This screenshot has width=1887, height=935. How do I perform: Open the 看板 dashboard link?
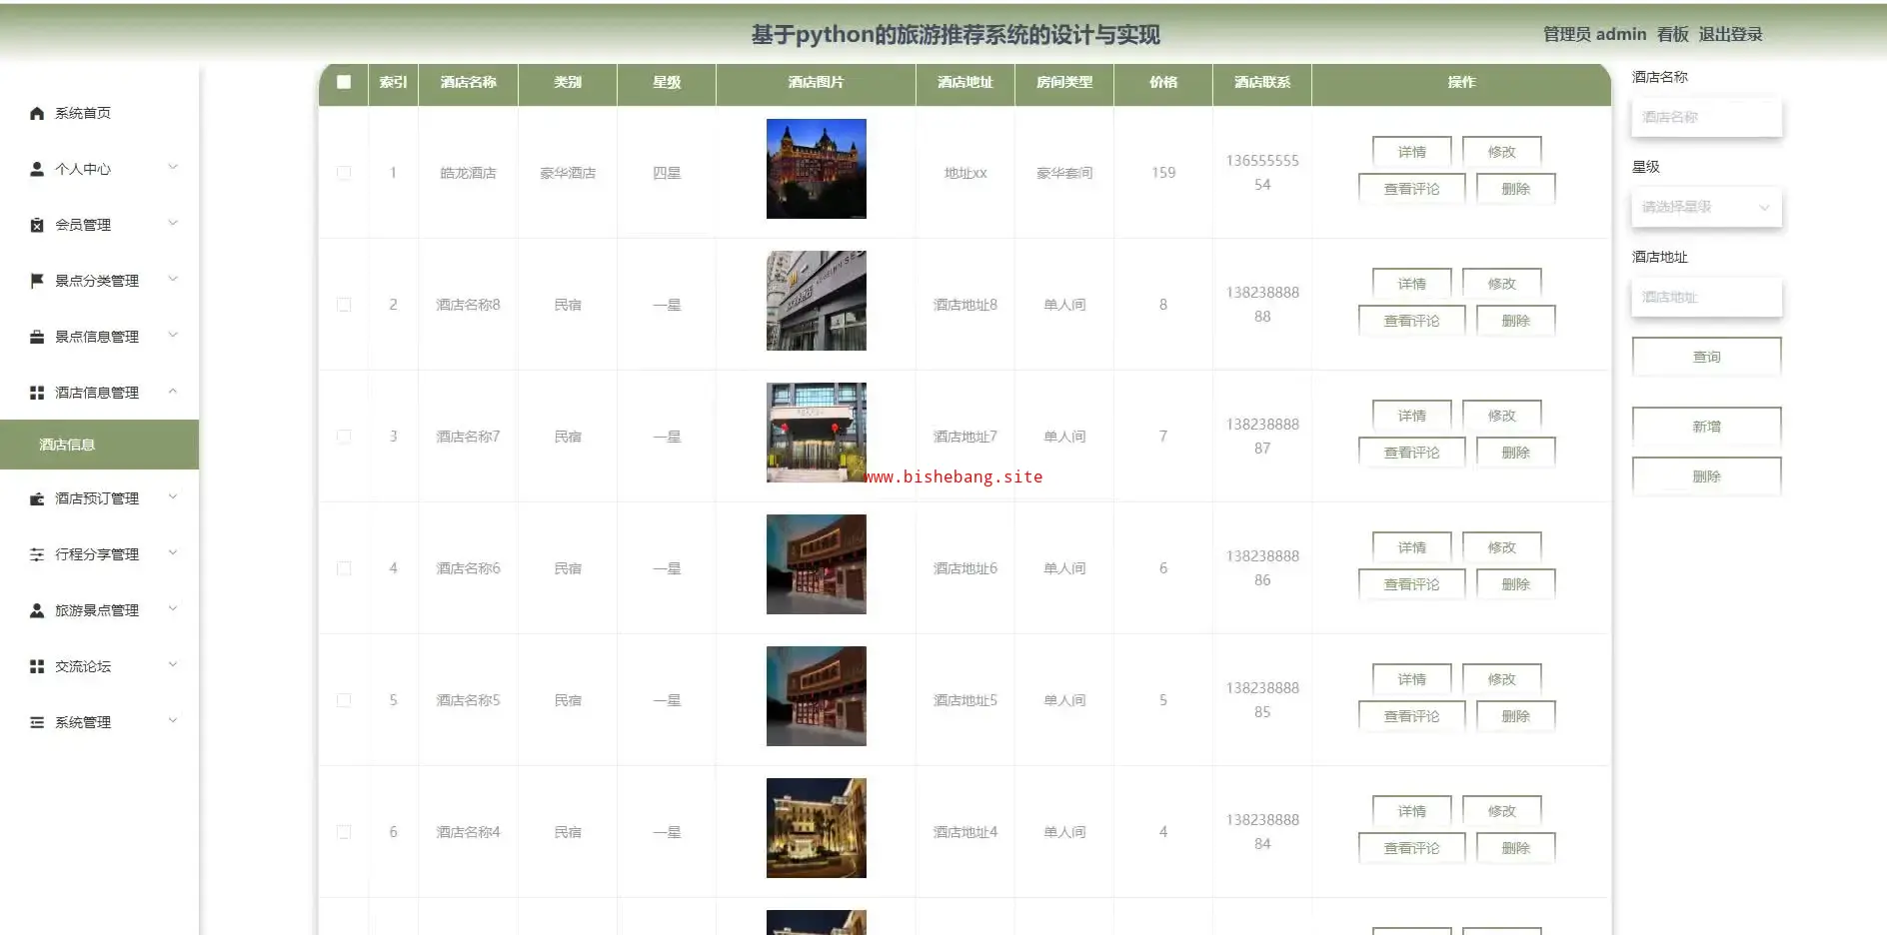1672,34
